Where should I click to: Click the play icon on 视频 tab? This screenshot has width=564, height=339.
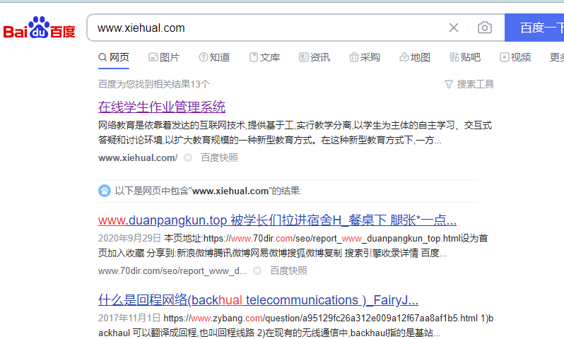point(505,57)
